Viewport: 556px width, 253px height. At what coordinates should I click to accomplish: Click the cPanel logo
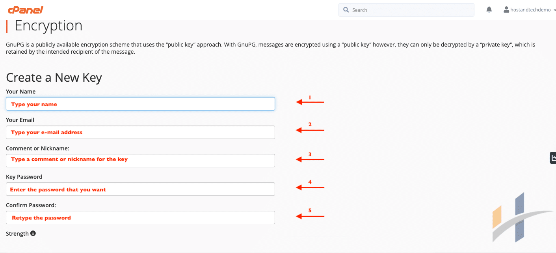point(26,9)
